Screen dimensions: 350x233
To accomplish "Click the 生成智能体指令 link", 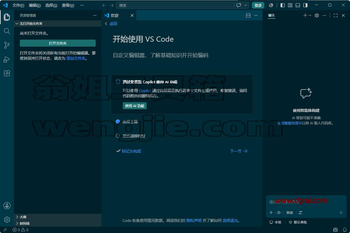I will pyautogui.click(x=290, y=123).
